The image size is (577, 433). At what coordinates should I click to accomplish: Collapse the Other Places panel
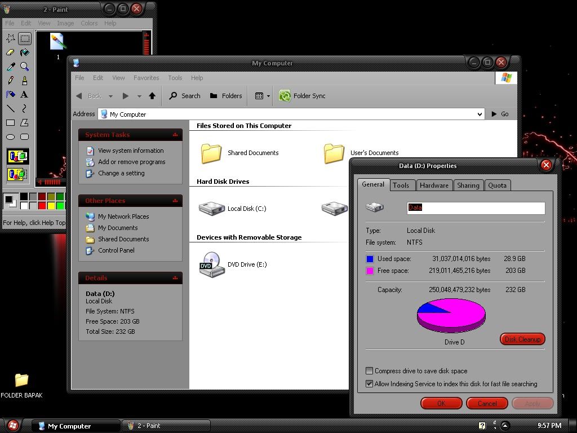[x=175, y=201]
